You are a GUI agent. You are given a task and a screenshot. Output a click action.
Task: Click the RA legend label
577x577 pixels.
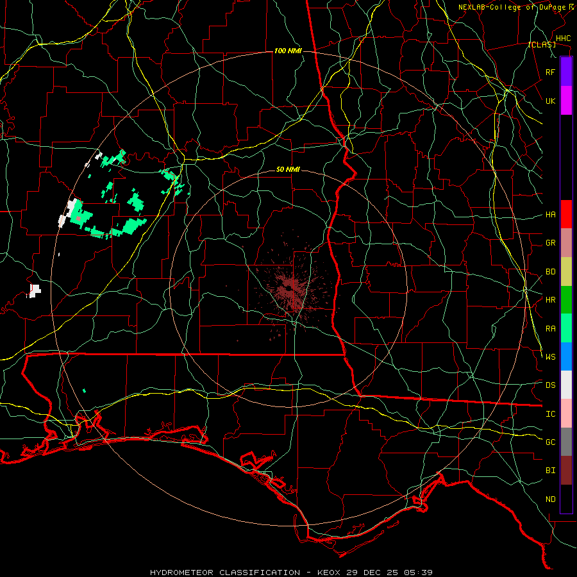pos(550,329)
